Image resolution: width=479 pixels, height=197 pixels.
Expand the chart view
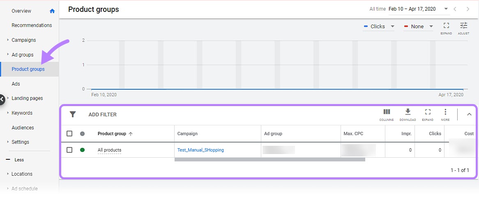[x=446, y=27]
